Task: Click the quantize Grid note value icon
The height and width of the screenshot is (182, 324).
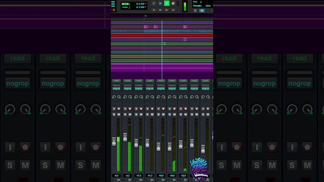Action: pos(201,2)
